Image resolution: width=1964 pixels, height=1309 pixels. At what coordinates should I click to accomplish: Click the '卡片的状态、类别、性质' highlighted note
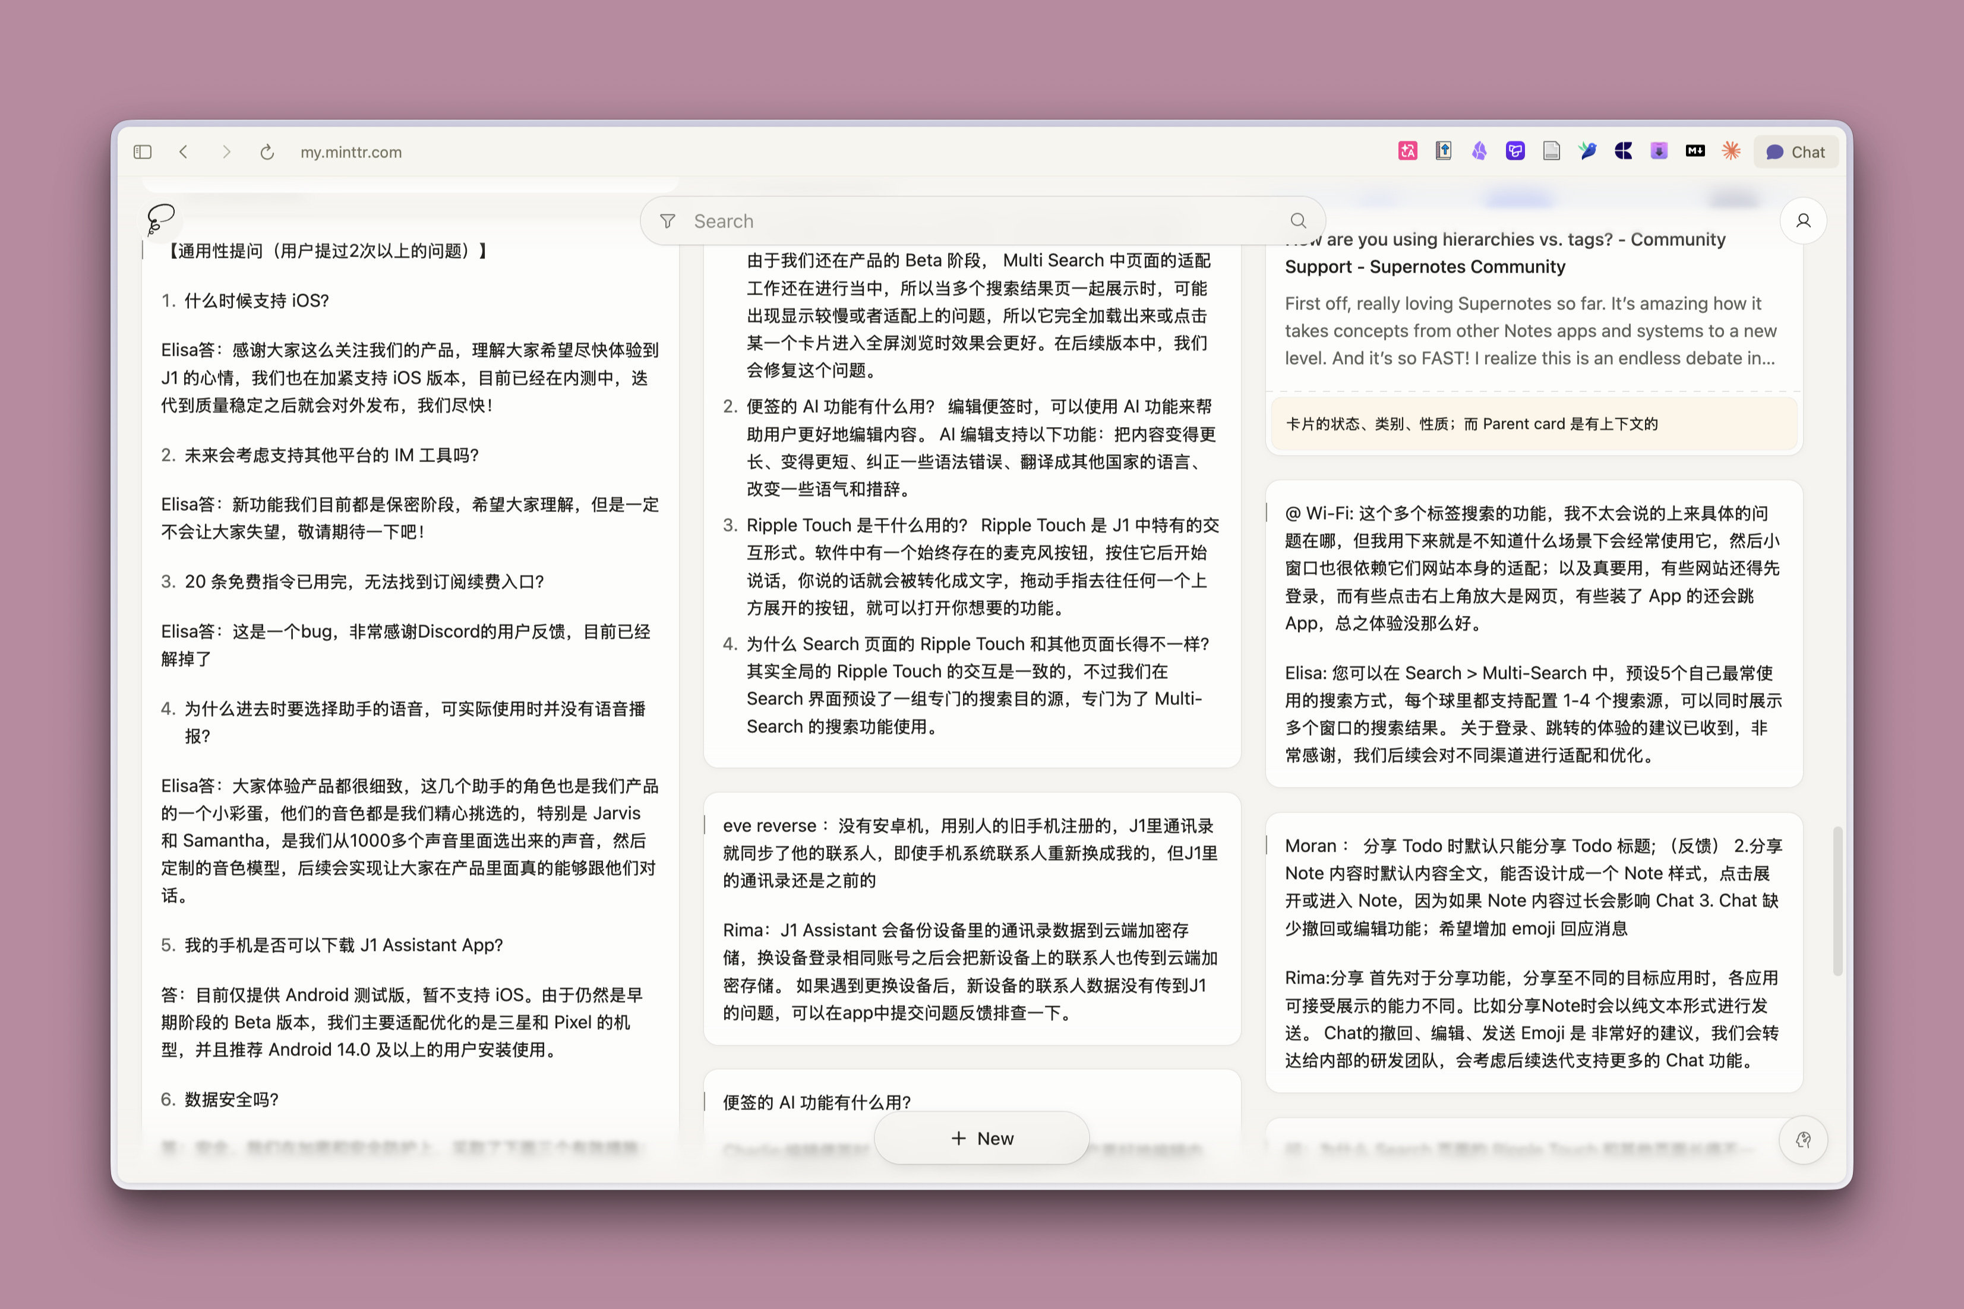1533,424
